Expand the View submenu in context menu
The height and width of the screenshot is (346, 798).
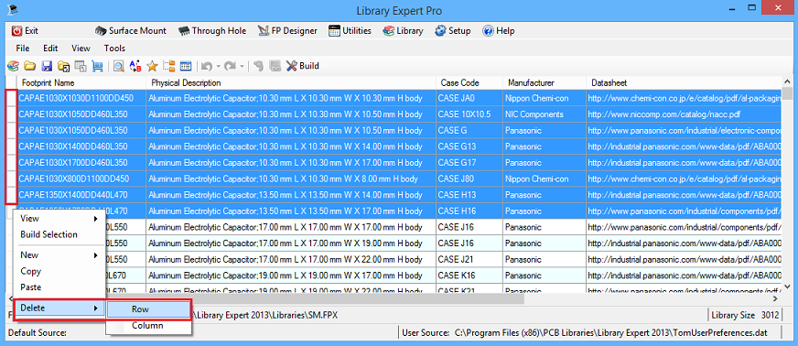pos(59,218)
